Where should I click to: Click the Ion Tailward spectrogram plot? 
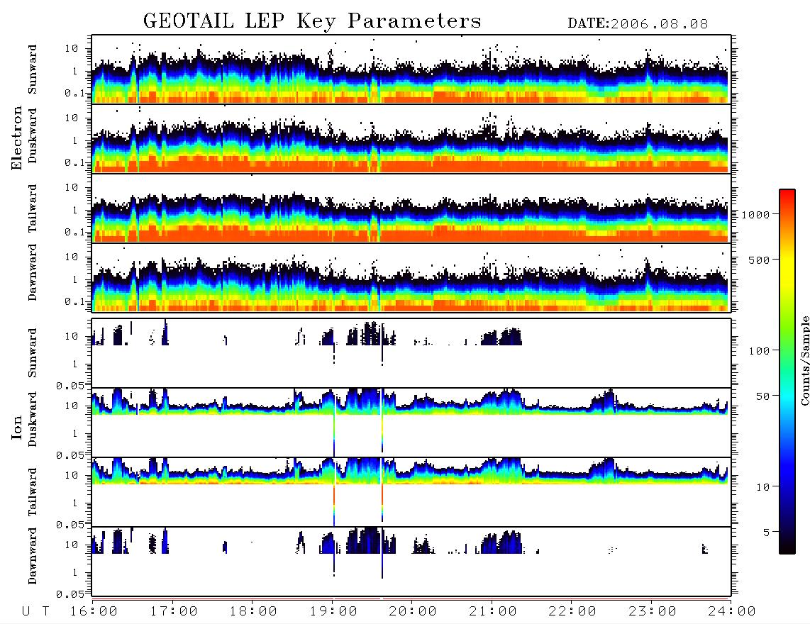point(411,492)
